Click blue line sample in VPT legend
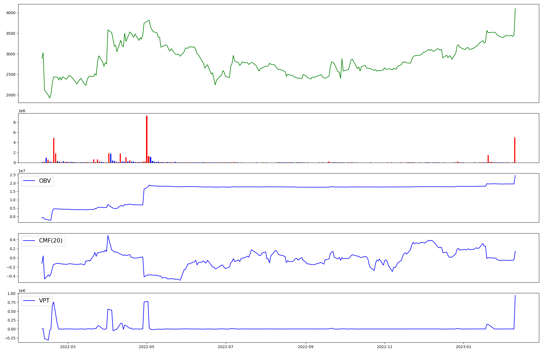 tap(29, 301)
